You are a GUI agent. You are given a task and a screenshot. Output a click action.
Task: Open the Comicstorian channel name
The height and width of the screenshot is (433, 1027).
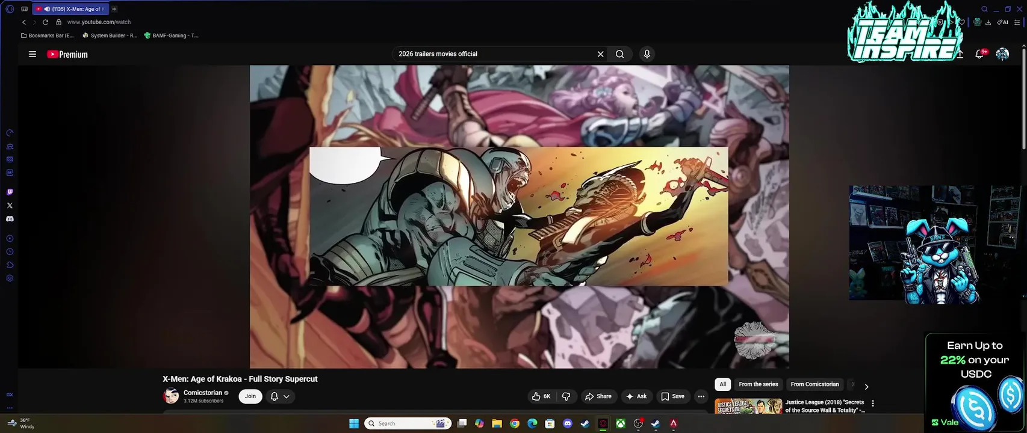[202, 393]
